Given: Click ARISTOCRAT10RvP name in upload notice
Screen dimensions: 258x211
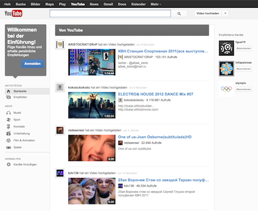Looking at the screenshot, I should coord(83,44).
